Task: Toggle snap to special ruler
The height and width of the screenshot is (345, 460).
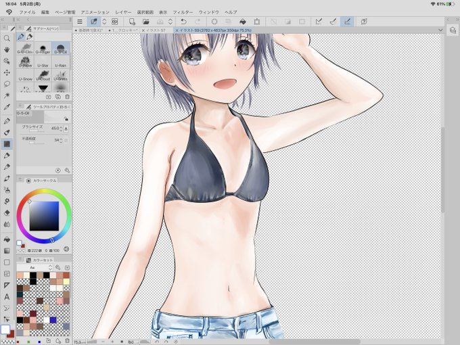Action: [333, 22]
